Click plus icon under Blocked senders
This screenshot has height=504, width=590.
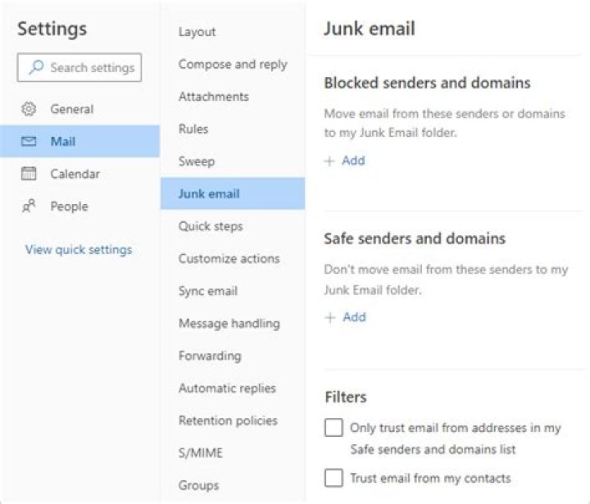tap(329, 161)
